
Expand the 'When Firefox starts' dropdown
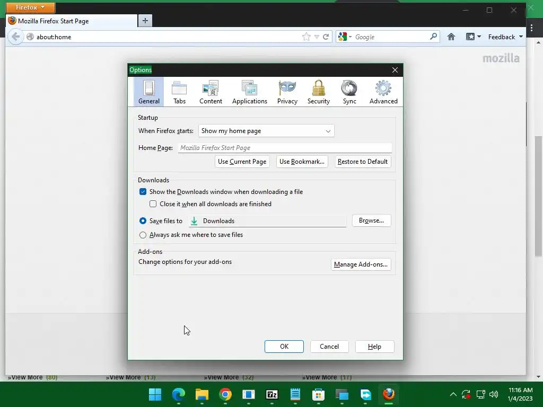pos(266,131)
